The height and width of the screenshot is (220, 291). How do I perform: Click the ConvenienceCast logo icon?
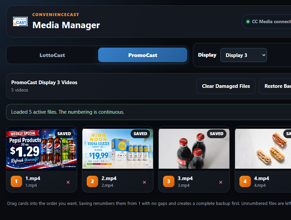tap(20, 21)
